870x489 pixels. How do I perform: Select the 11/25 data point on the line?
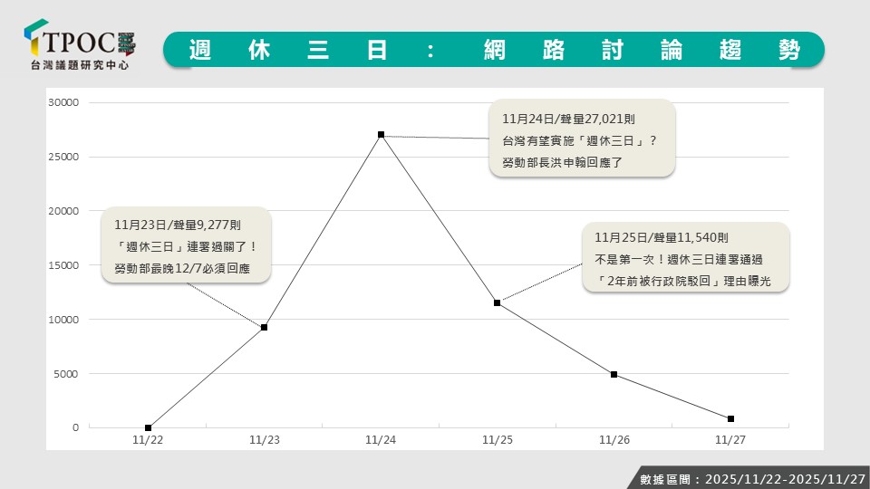pyautogui.click(x=497, y=302)
